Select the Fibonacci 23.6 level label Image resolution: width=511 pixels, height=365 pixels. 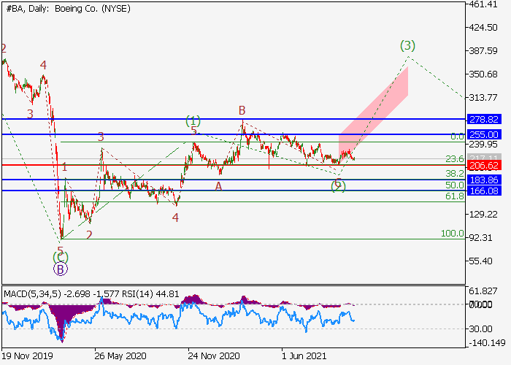(x=455, y=159)
